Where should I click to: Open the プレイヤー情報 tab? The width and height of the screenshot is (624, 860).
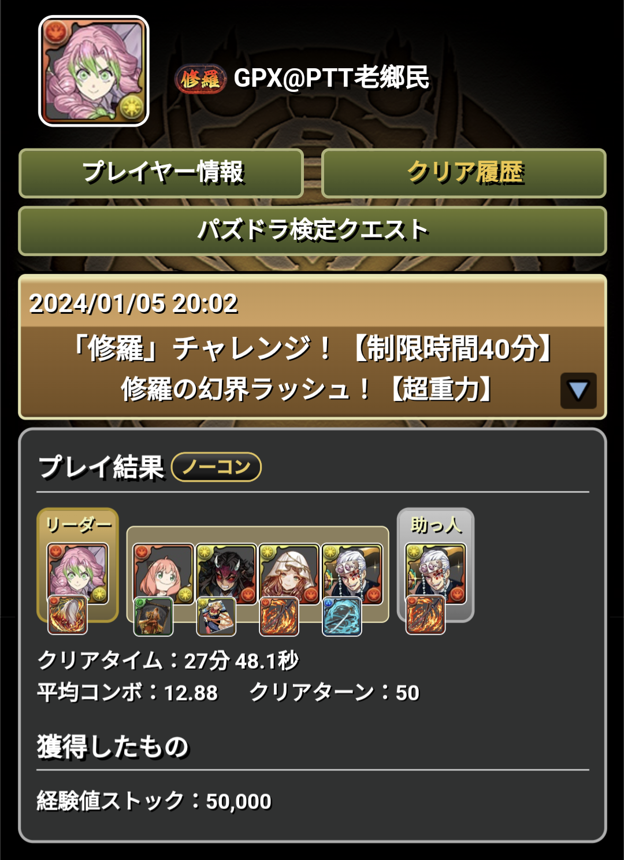[161, 173]
